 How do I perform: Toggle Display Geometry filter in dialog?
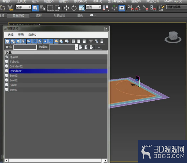point(7,41)
